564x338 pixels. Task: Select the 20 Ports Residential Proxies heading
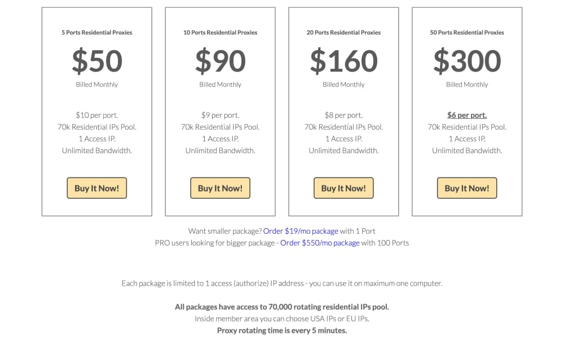[343, 32]
